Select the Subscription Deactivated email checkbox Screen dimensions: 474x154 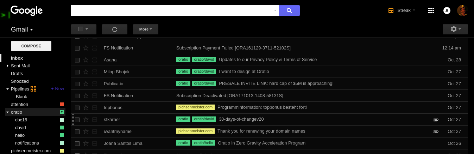(x=77, y=96)
